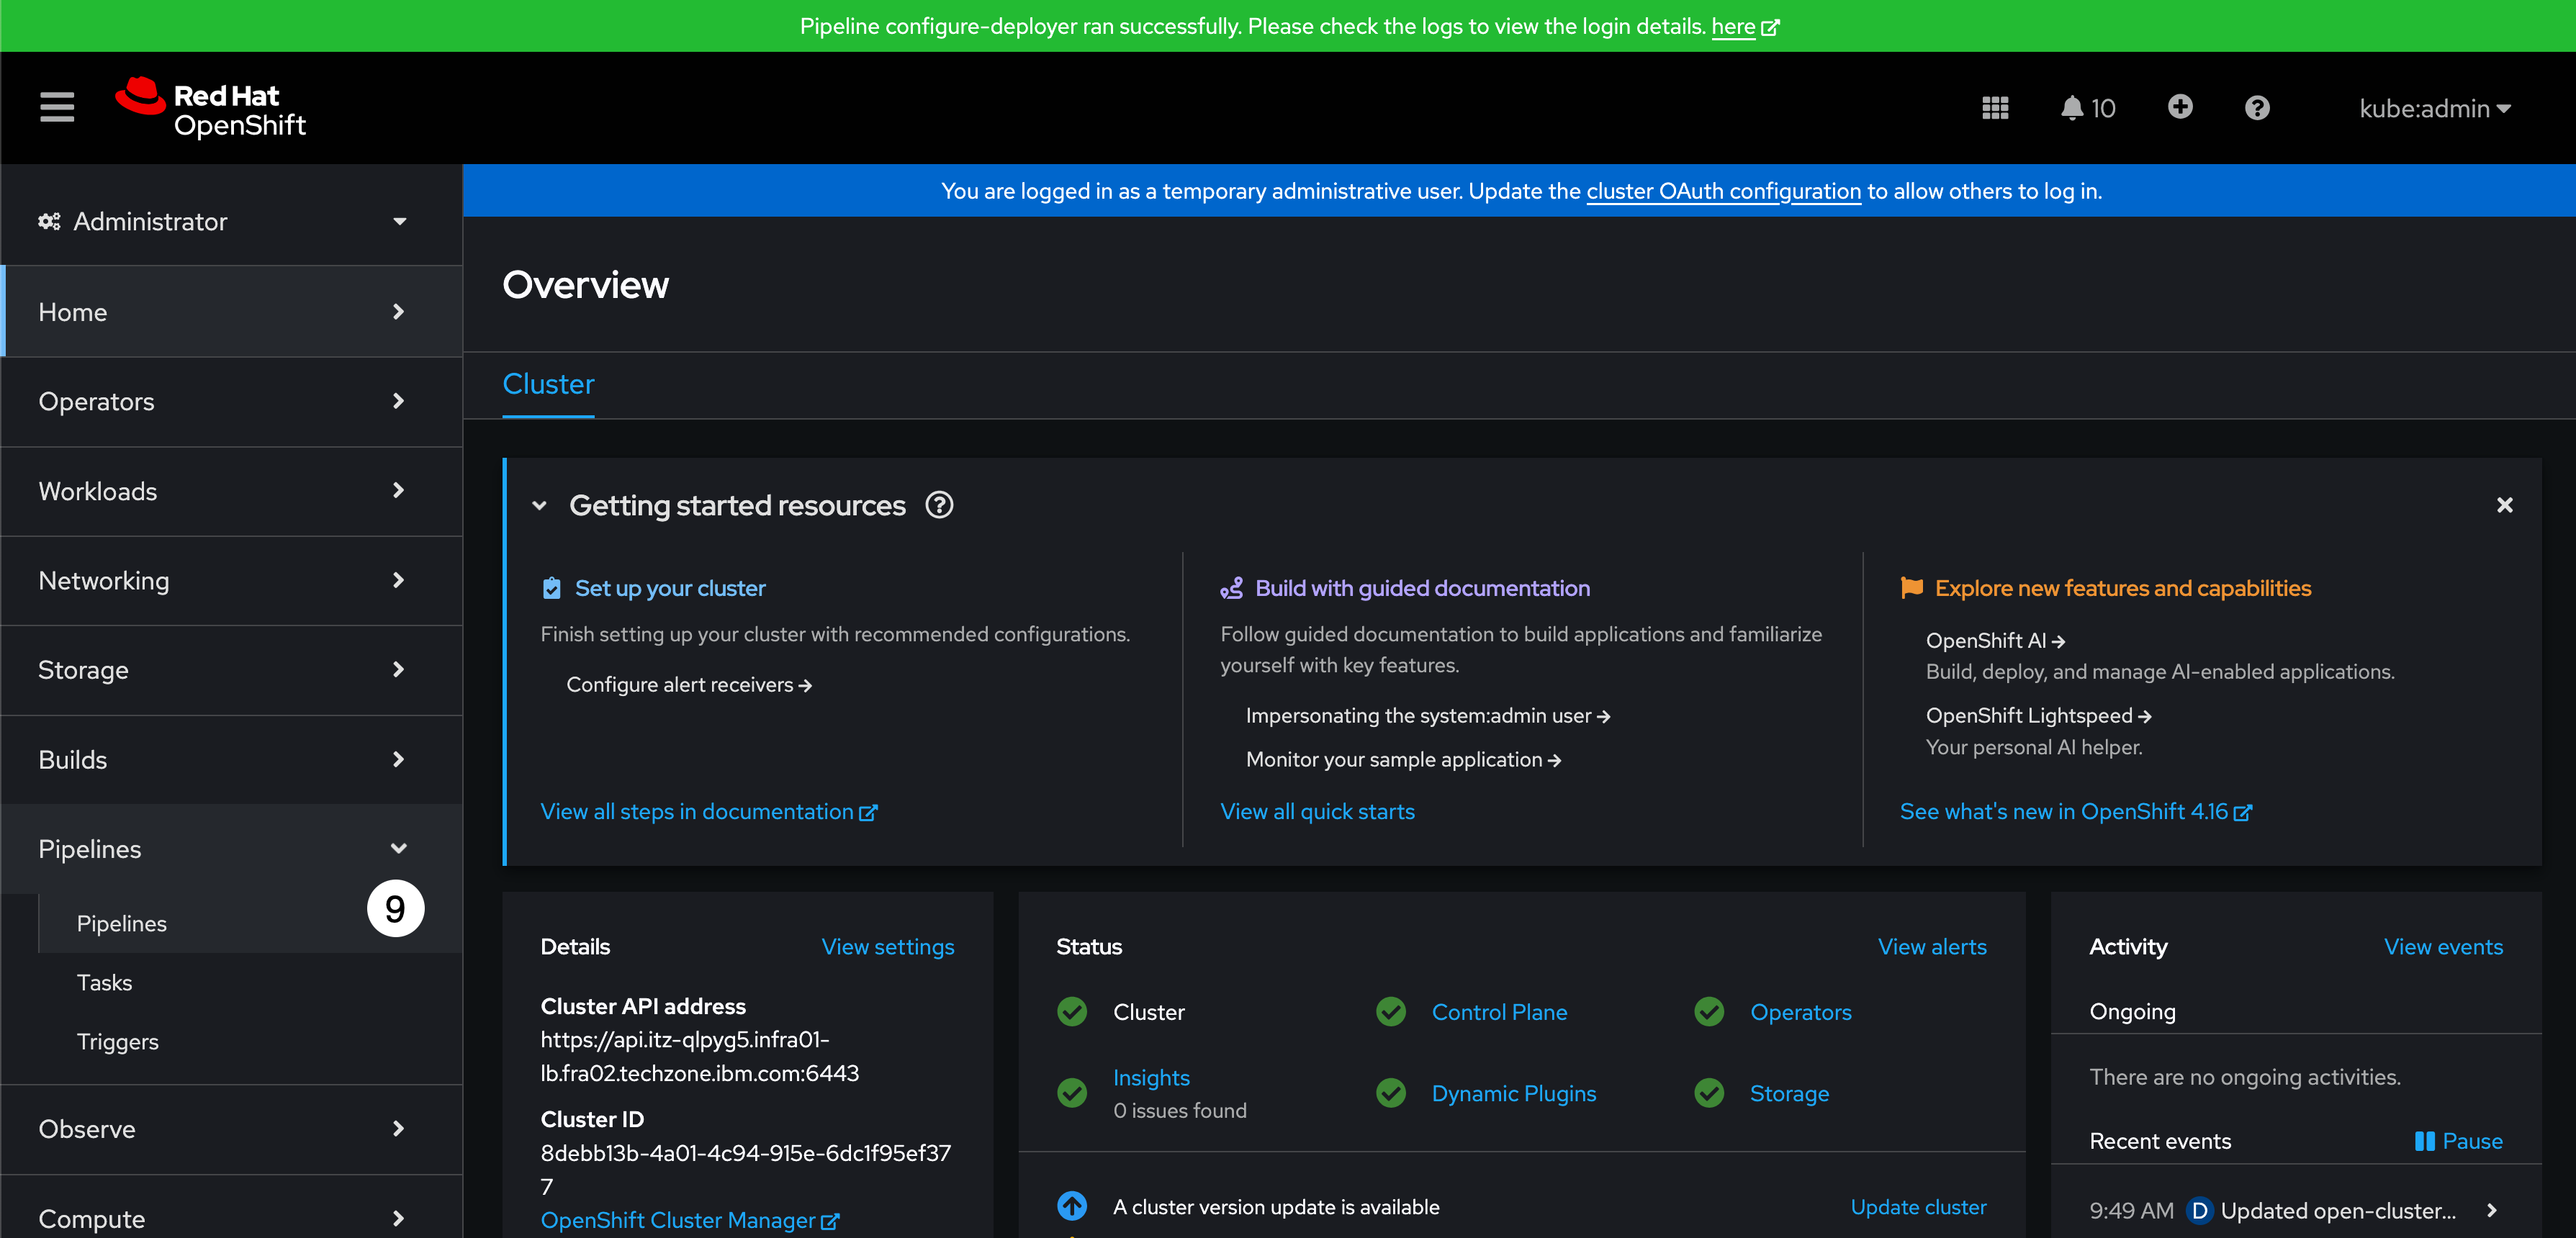Open the hamburger navigation menu

point(57,107)
